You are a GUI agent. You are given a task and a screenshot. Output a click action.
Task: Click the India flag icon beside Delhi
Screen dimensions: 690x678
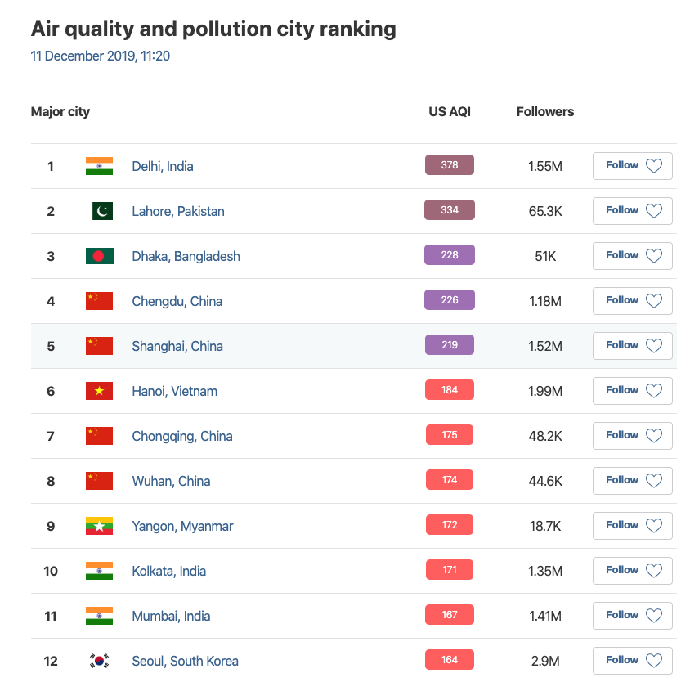click(x=99, y=166)
